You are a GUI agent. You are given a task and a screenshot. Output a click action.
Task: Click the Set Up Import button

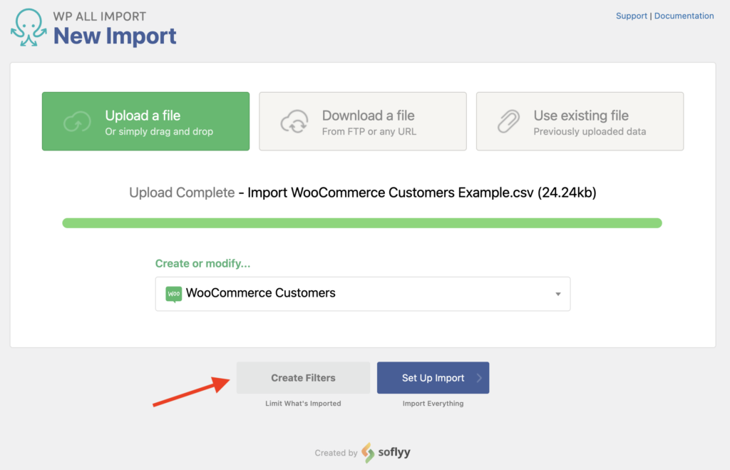433,377
